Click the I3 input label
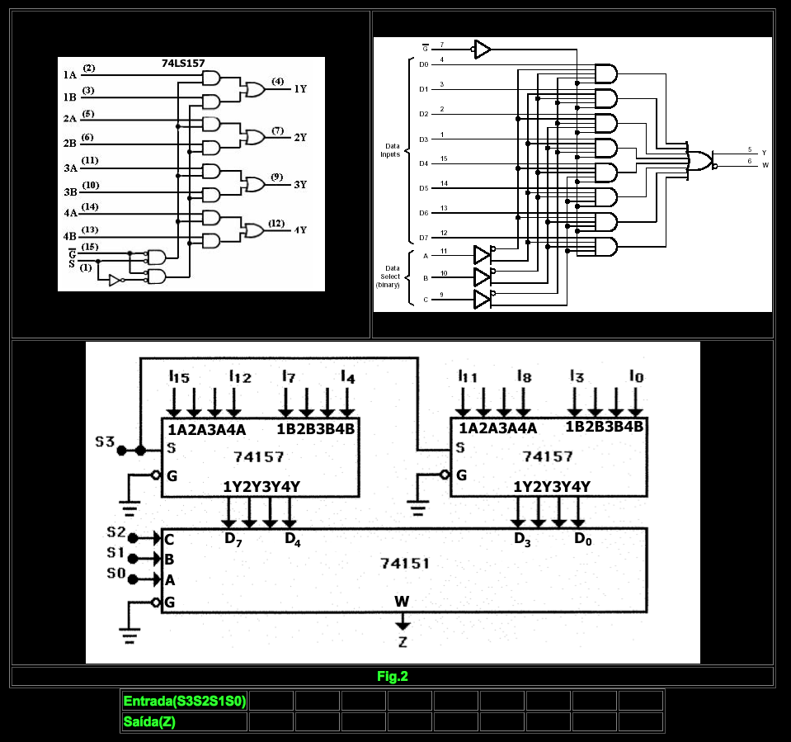This screenshot has width=791, height=742. [577, 376]
